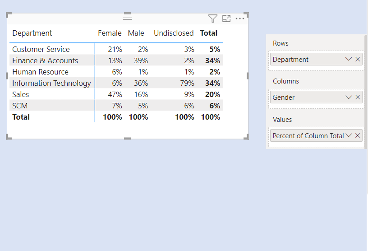
Task: Select the Customer Service row
Action: pyautogui.click(x=41, y=49)
